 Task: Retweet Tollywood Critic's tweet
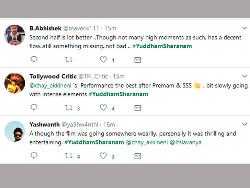click(69, 108)
